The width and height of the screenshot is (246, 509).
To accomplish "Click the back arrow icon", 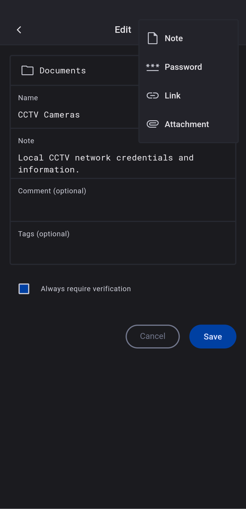I will point(19,30).
